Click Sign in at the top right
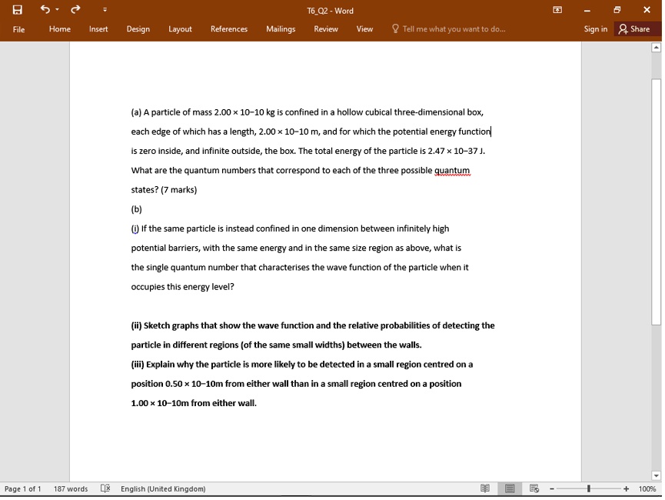665x500 pixels. (x=595, y=29)
